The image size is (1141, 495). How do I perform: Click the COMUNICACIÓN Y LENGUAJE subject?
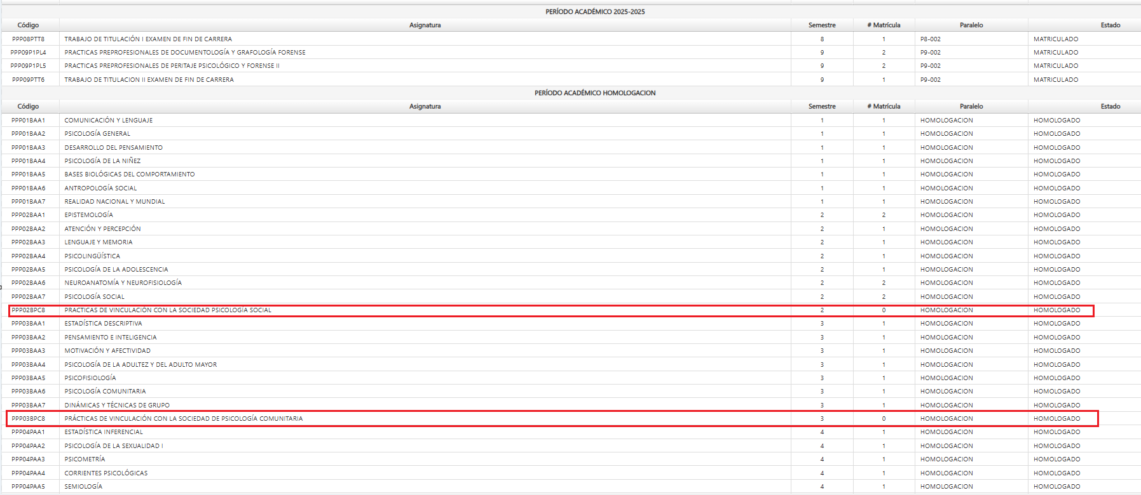109,121
